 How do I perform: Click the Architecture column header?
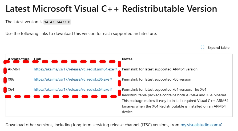point(19,59)
